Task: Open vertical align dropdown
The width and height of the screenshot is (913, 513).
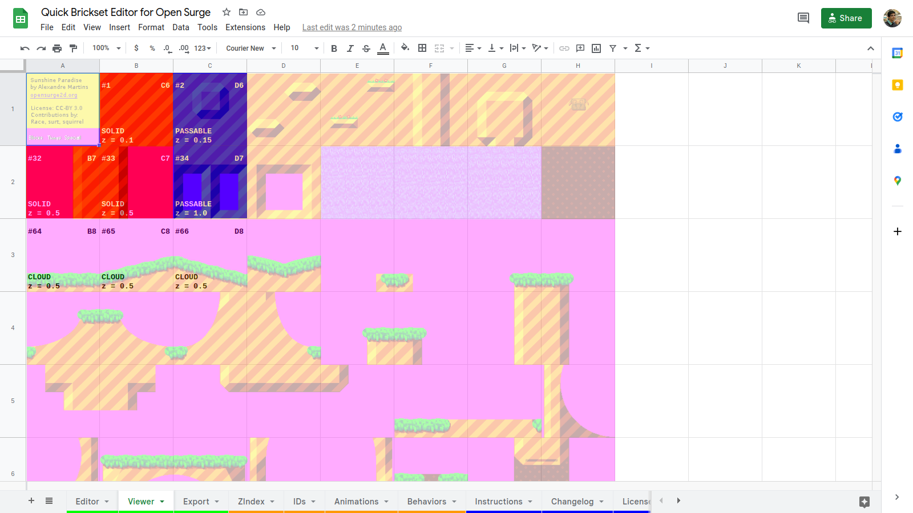Action: pyautogui.click(x=496, y=48)
